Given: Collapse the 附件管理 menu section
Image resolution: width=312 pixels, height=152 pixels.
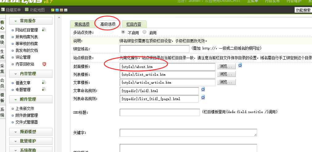Looking at the screenshot, I should [31, 99].
